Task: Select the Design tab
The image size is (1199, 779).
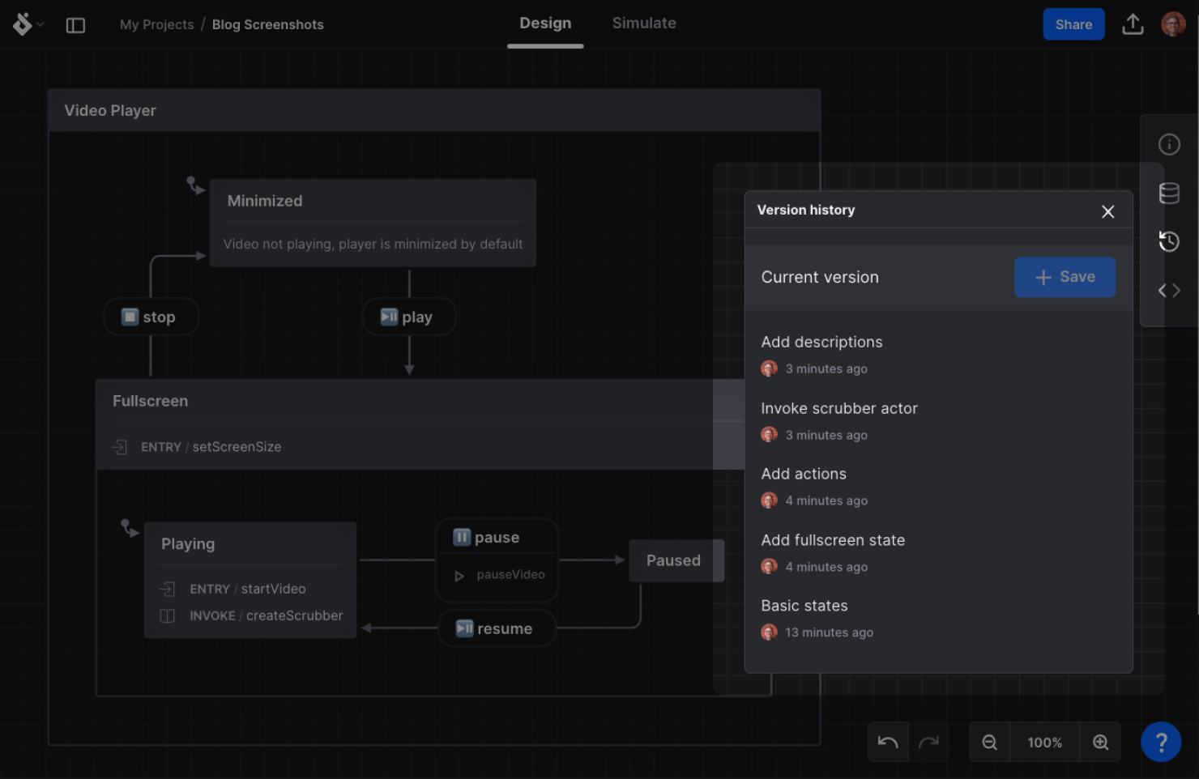Action: point(544,23)
